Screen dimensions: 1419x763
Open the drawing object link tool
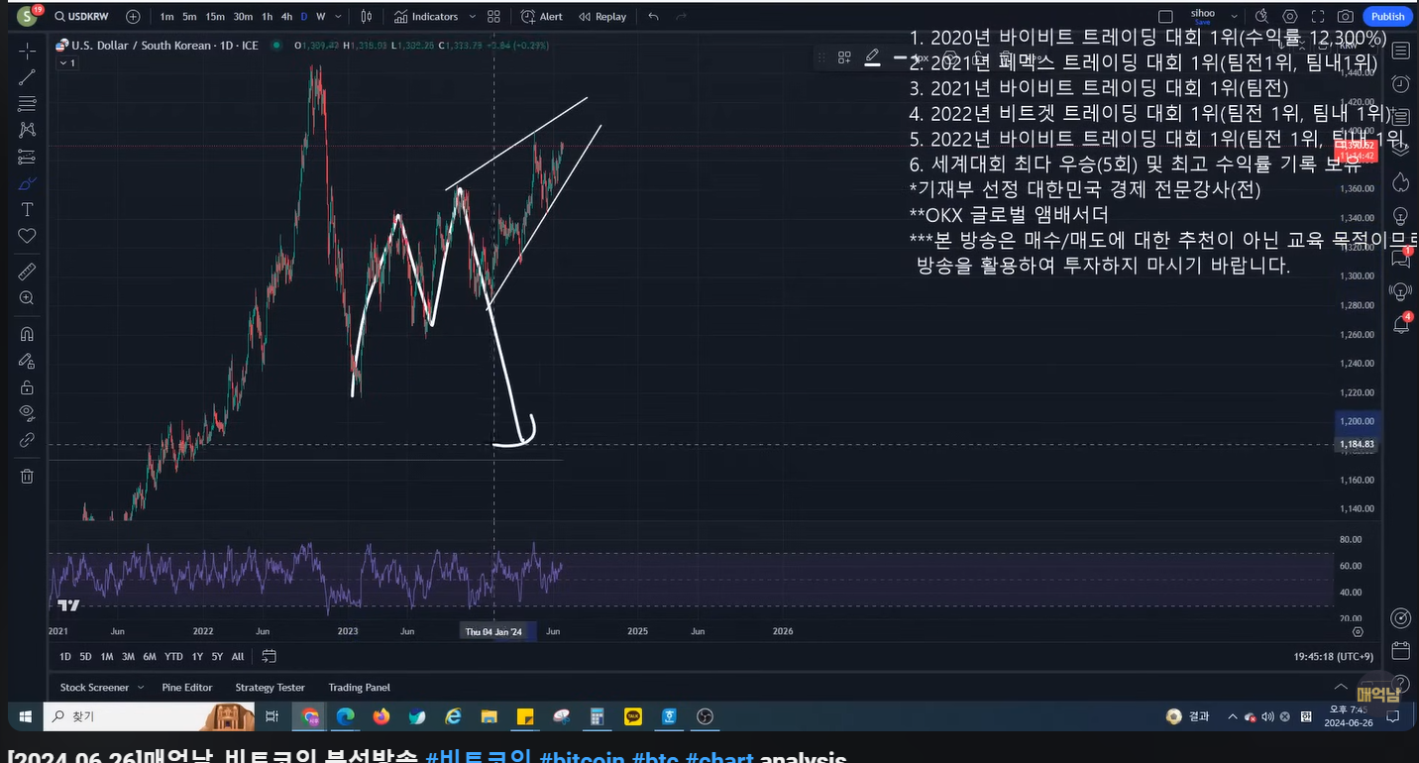click(27, 440)
